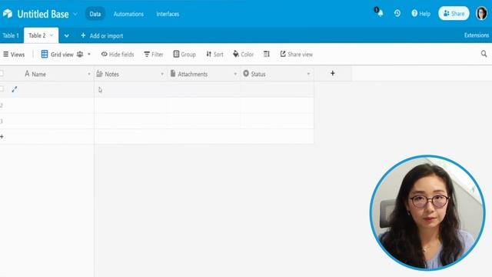Open Hide fields menu

[118, 55]
